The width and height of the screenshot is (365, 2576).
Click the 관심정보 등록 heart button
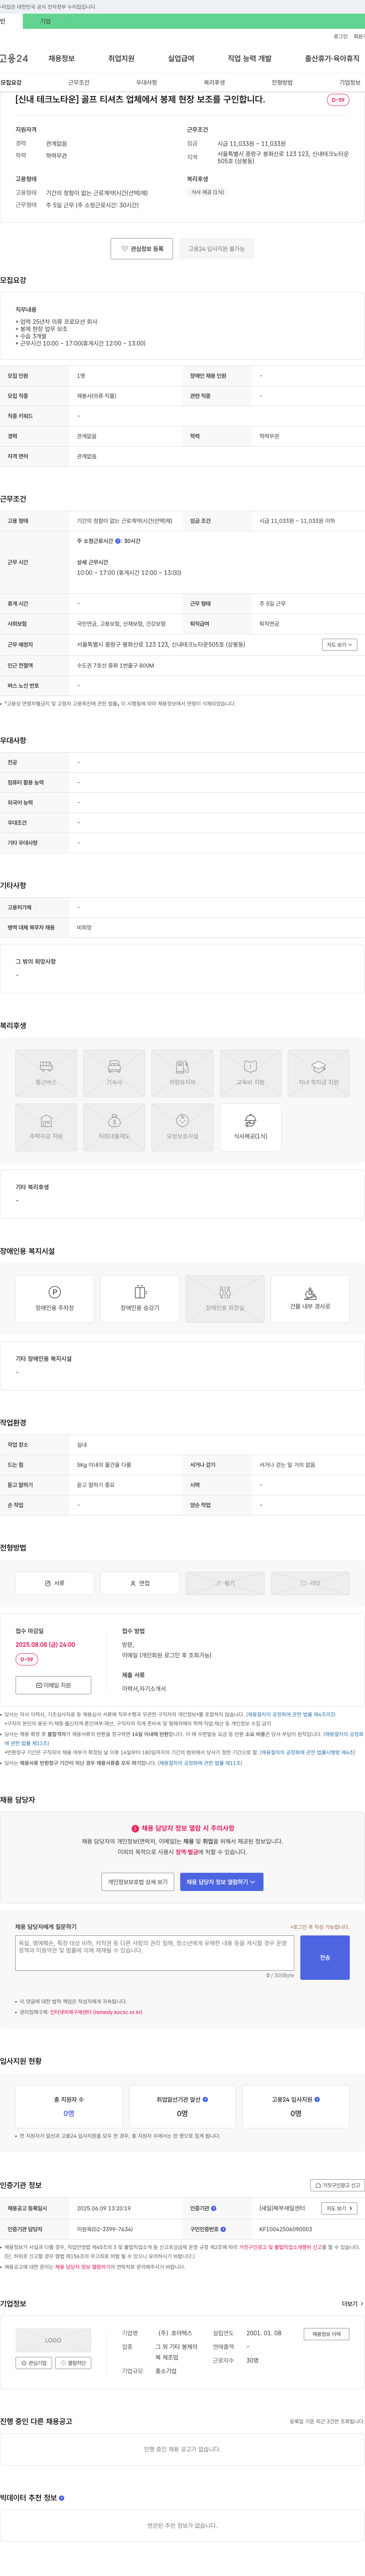tap(141, 249)
